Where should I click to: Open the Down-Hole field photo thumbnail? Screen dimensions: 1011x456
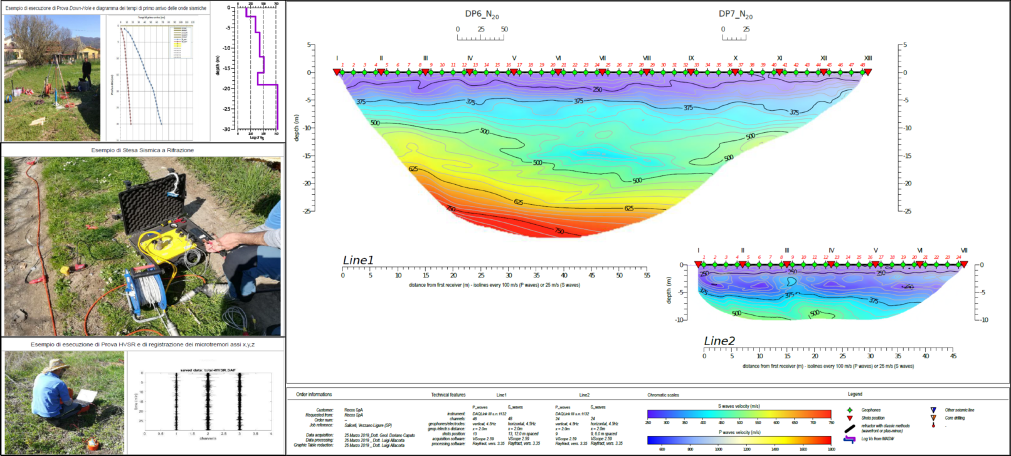(52, 78)
